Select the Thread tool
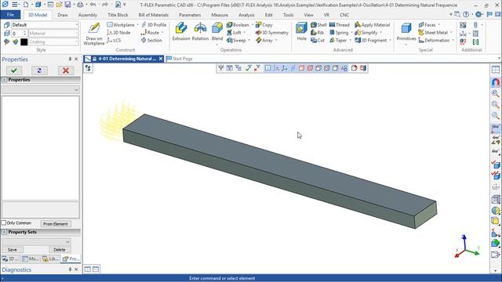Image resolution: width=502 pixels, height=282 pixels. [x=339, y=25]
